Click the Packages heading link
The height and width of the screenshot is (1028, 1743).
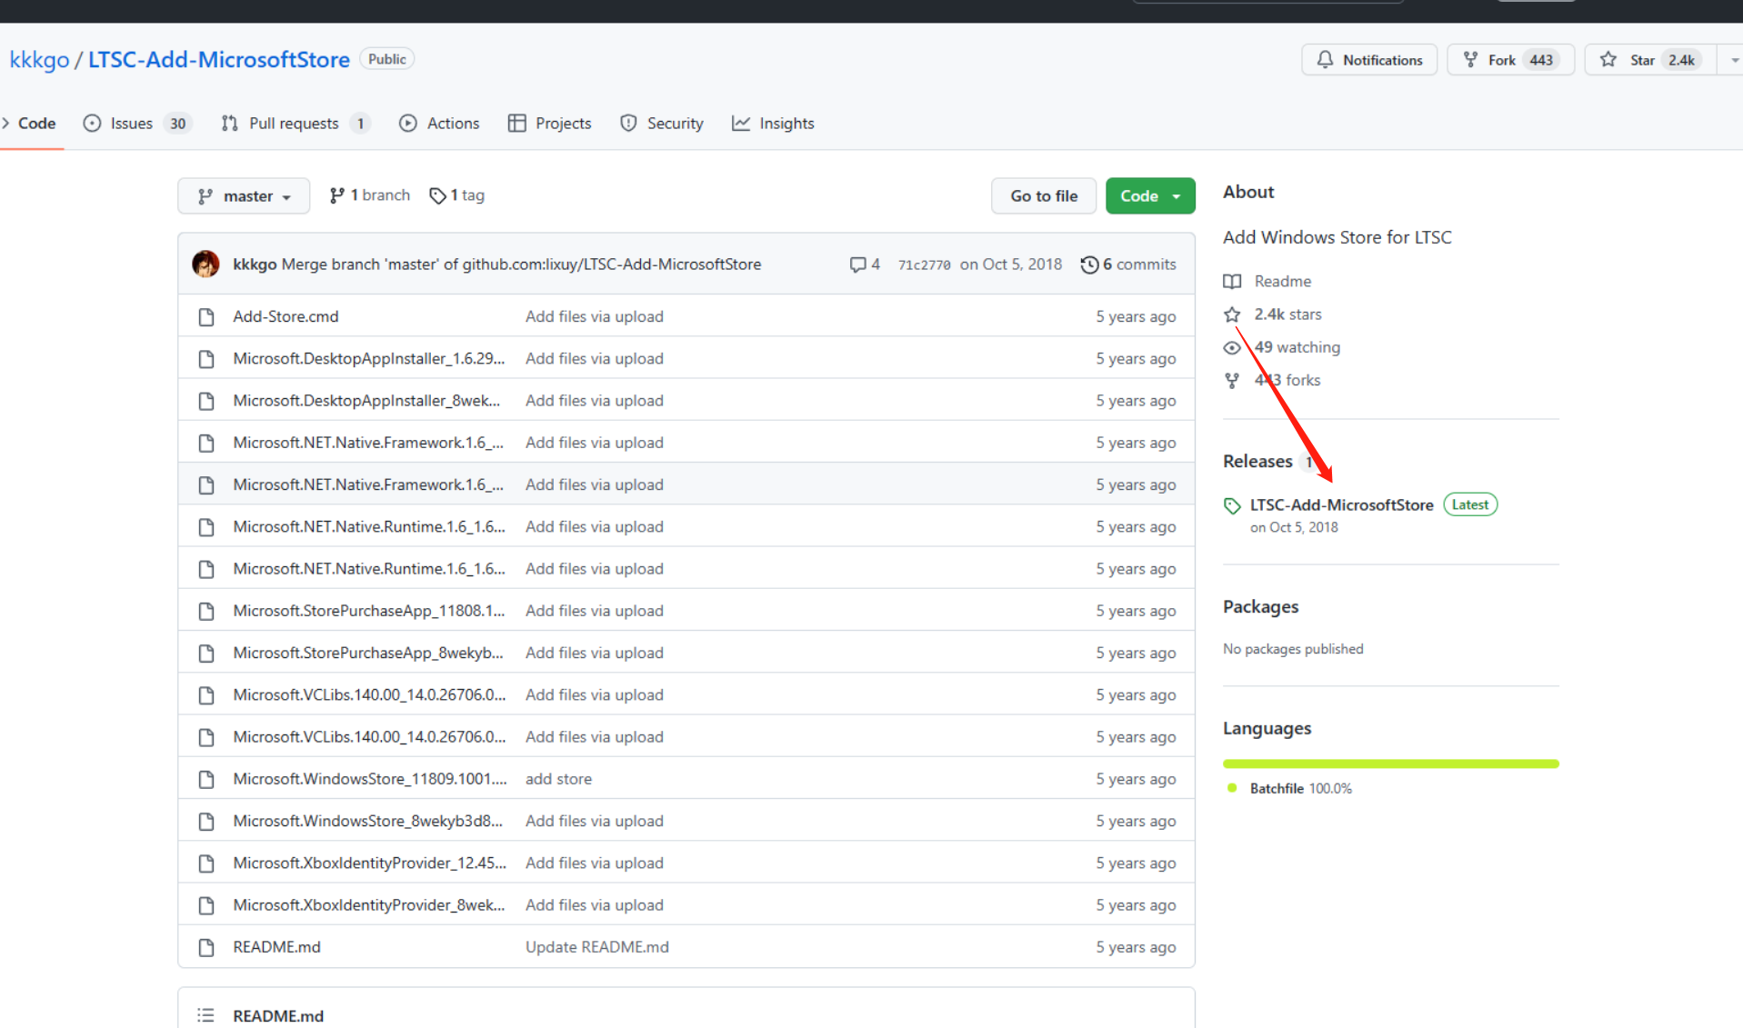pos(1260,607)
